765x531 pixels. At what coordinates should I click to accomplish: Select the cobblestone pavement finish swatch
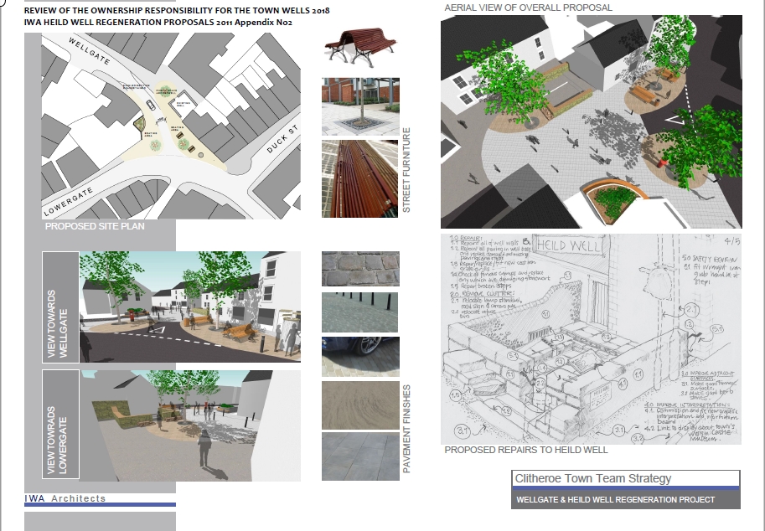[360, 269]
